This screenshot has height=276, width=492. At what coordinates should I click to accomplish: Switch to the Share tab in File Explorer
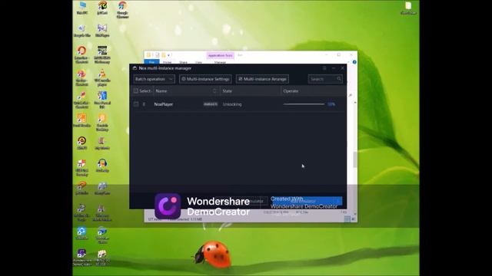pyautogui.click(x=183, y=62)
